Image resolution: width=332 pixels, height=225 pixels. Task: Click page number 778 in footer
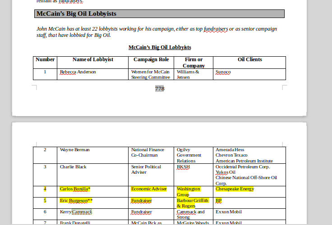pos(160,89)
